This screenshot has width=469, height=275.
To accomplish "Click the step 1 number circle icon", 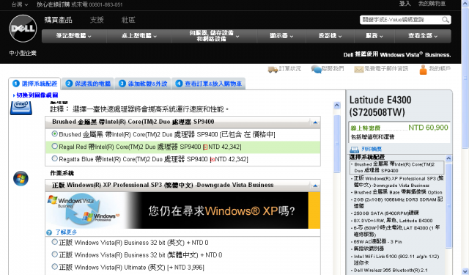I will [16, 84].
